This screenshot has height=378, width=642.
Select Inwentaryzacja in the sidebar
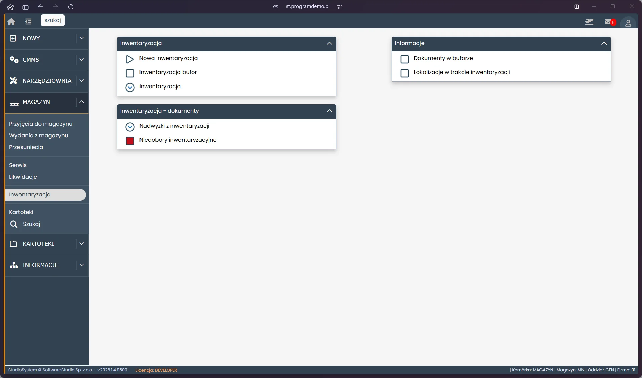click(x=45, y=195)
